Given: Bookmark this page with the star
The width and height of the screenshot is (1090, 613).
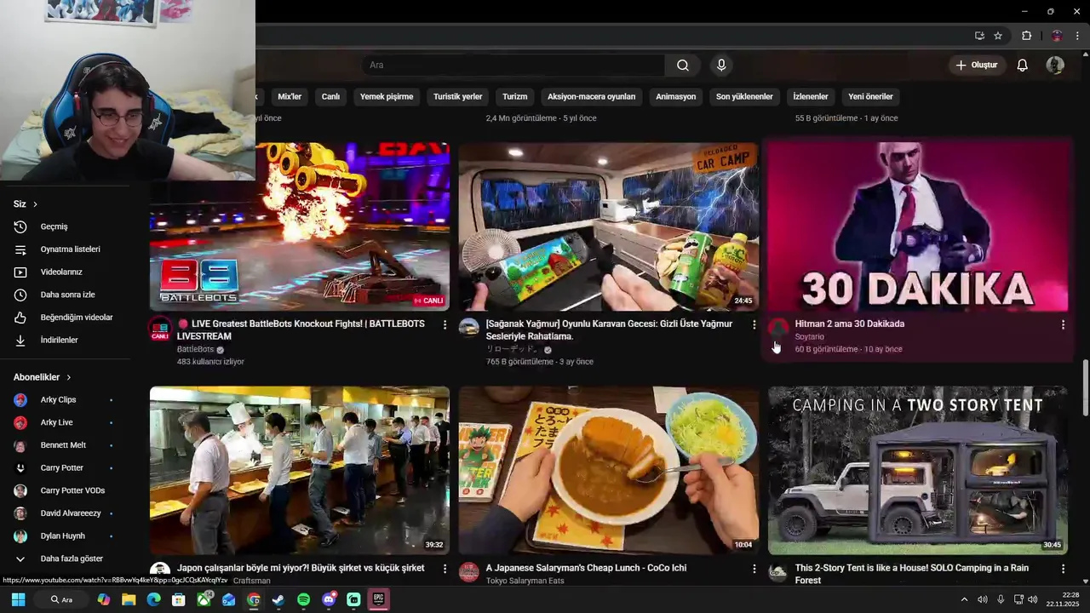Looking at the screenshot, I should (x=998, y=36).
